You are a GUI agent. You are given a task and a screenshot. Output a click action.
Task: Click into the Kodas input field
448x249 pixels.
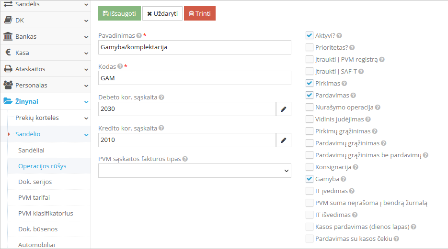(x=195, y=78)
